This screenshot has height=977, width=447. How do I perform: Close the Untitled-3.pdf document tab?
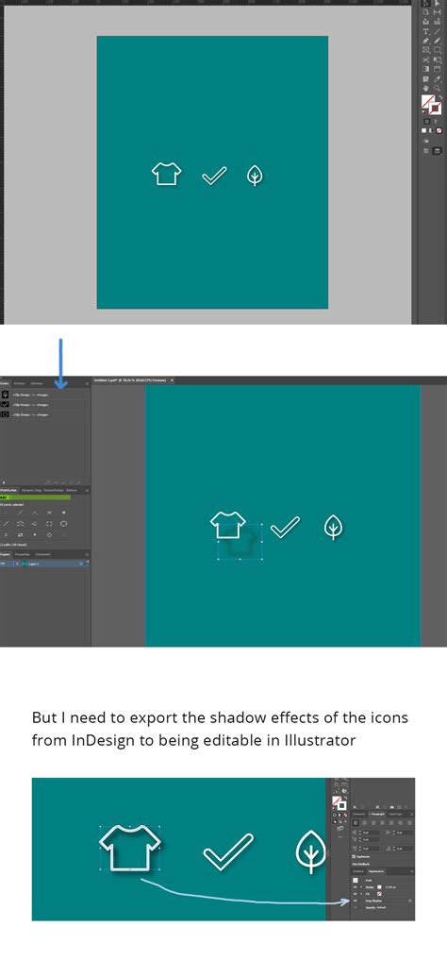pos(173,379)
